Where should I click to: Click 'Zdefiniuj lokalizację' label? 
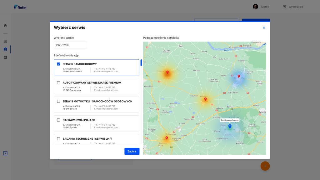pyautogui.click(x=66, y=55)
